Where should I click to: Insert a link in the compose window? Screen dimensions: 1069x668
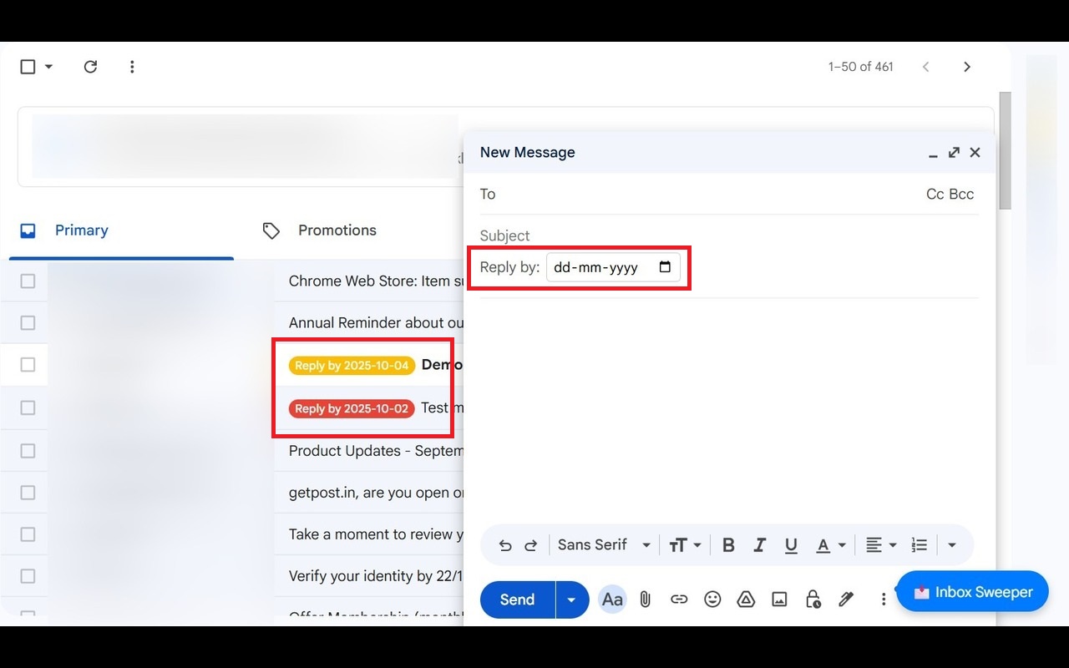tap(679, 599)
